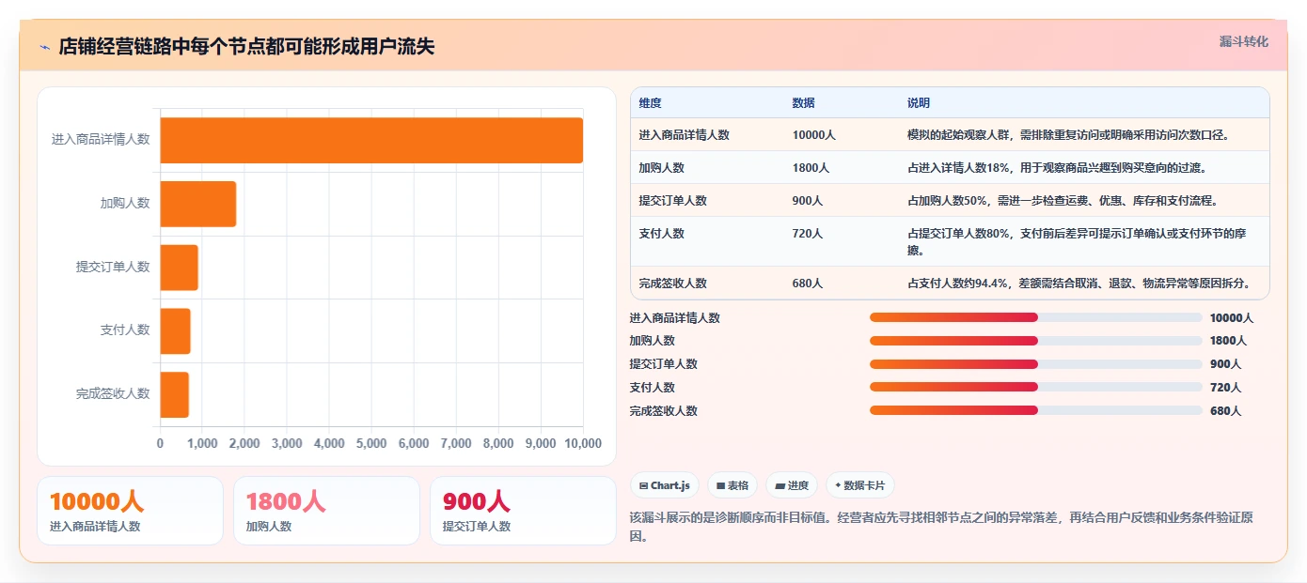Image resolution: width=1307 pixels, height=583 pixels.
Task: Click the description starting 占进入详情人数18%
Action: [x=1057, y=168]
